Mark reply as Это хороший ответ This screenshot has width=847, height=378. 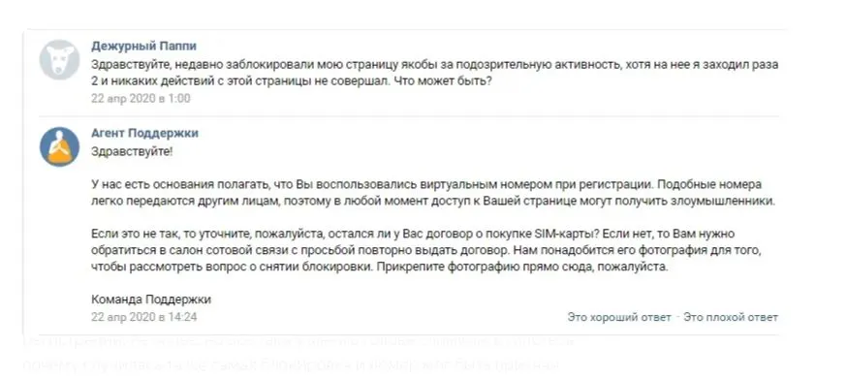tap(619, 318)
